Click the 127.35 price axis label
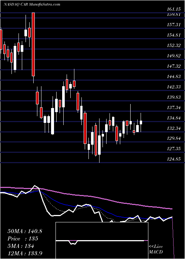 tap(173, 149)
